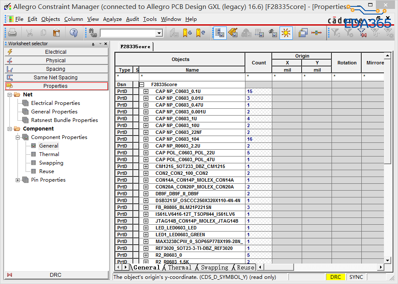The height and width of the screenshot is (284, 398).
Task: Click the yellow bookmark with down arrow icon
Action: pos(187,33)
